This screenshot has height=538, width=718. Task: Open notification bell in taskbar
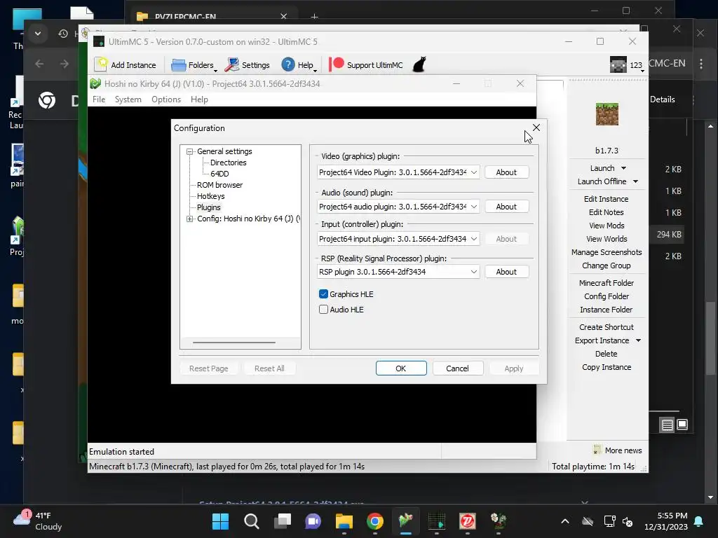(699, 521)
